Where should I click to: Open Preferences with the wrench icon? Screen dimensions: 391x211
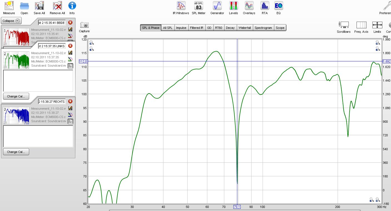387,8
